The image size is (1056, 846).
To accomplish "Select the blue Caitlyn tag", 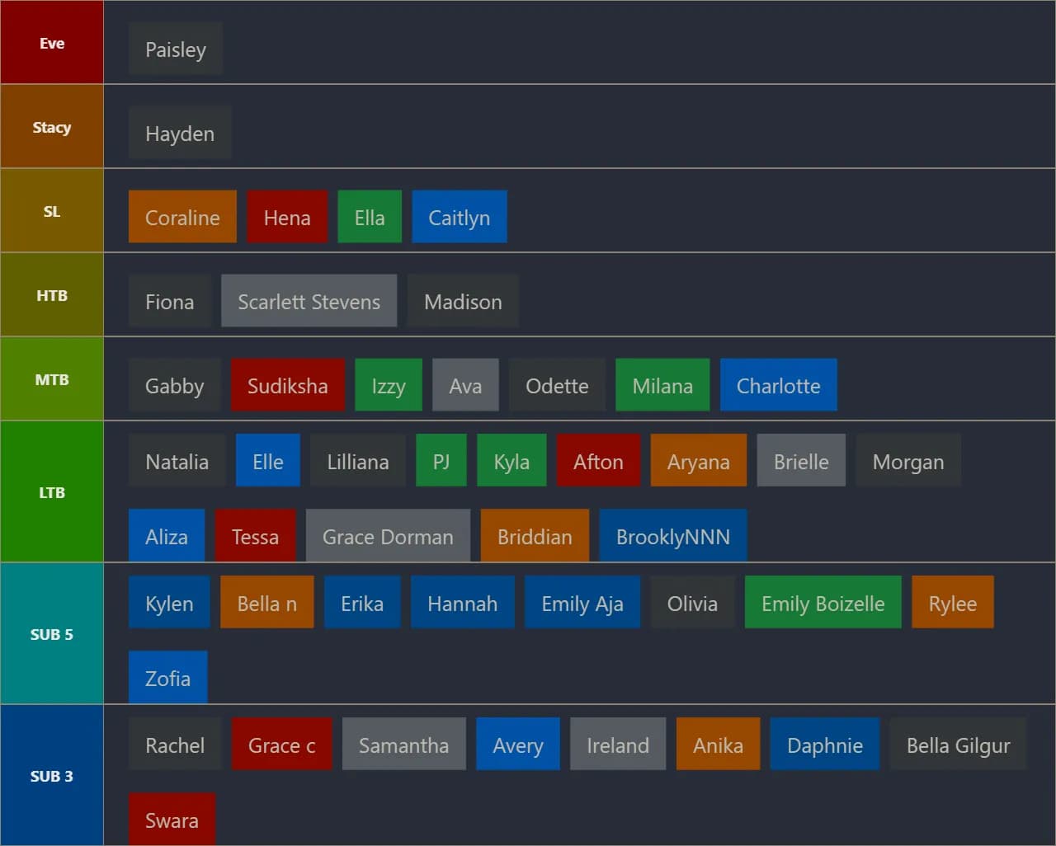I will tap(459, 218).
